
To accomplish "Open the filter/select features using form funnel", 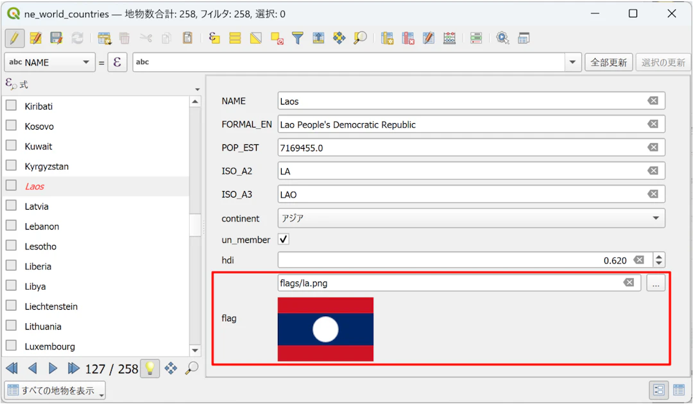I will [298, 38].
